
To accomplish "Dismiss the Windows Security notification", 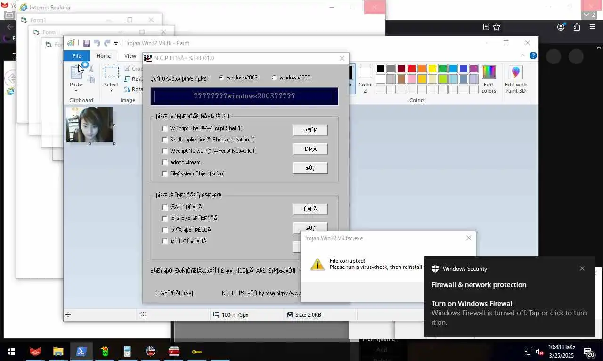I will (582, 268).
